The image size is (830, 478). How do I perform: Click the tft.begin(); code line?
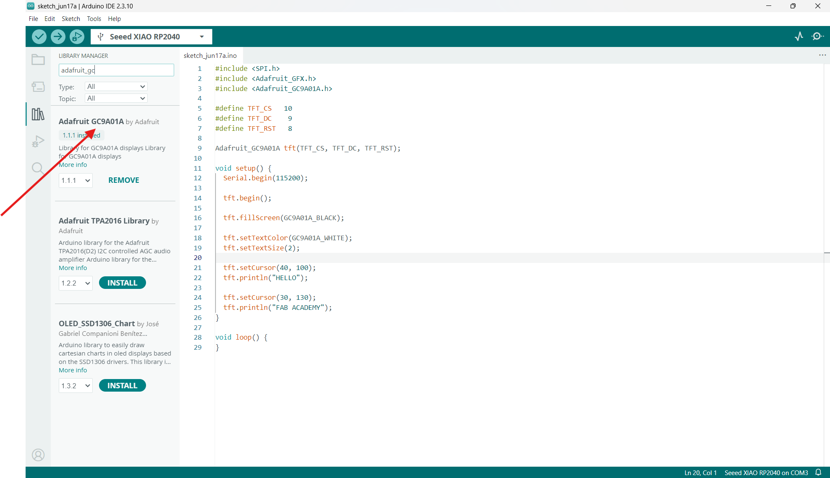click(x=247, y=198)
